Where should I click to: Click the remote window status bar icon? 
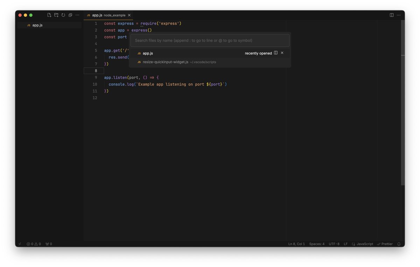coord(20,244)
